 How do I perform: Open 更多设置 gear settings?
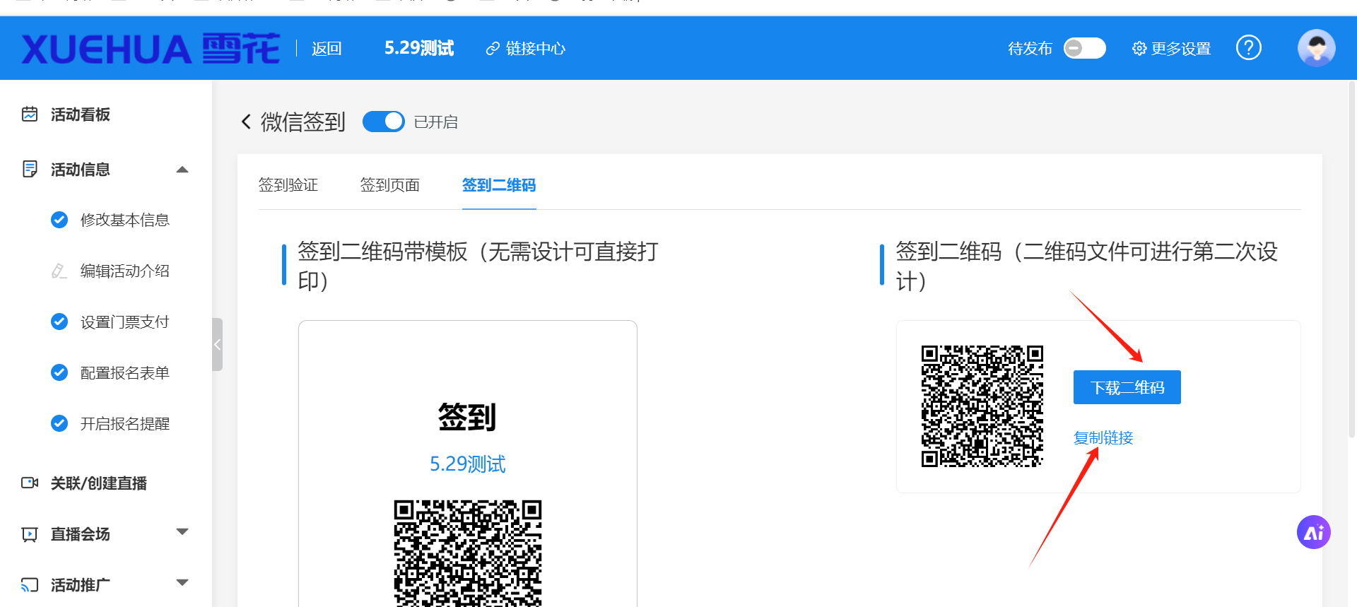(1171, 49)
